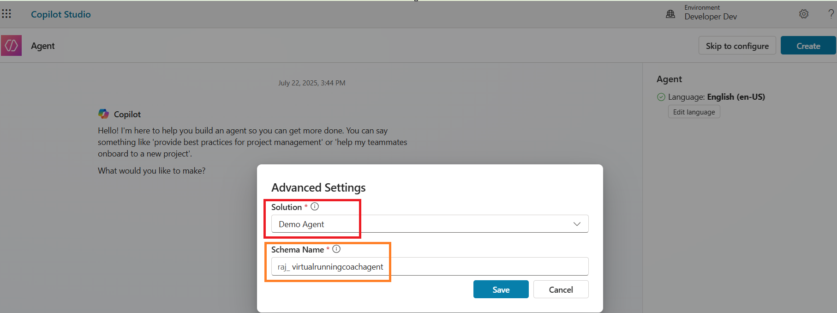Click the pink Agent logo icon

11,46
